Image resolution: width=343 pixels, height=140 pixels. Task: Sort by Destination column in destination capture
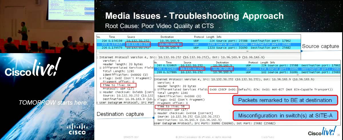click(222, 62)
